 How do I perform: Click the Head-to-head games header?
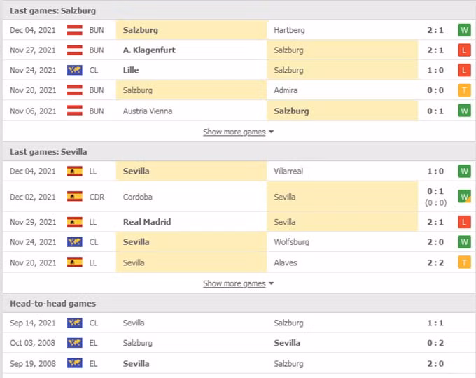tap(52, 304)
